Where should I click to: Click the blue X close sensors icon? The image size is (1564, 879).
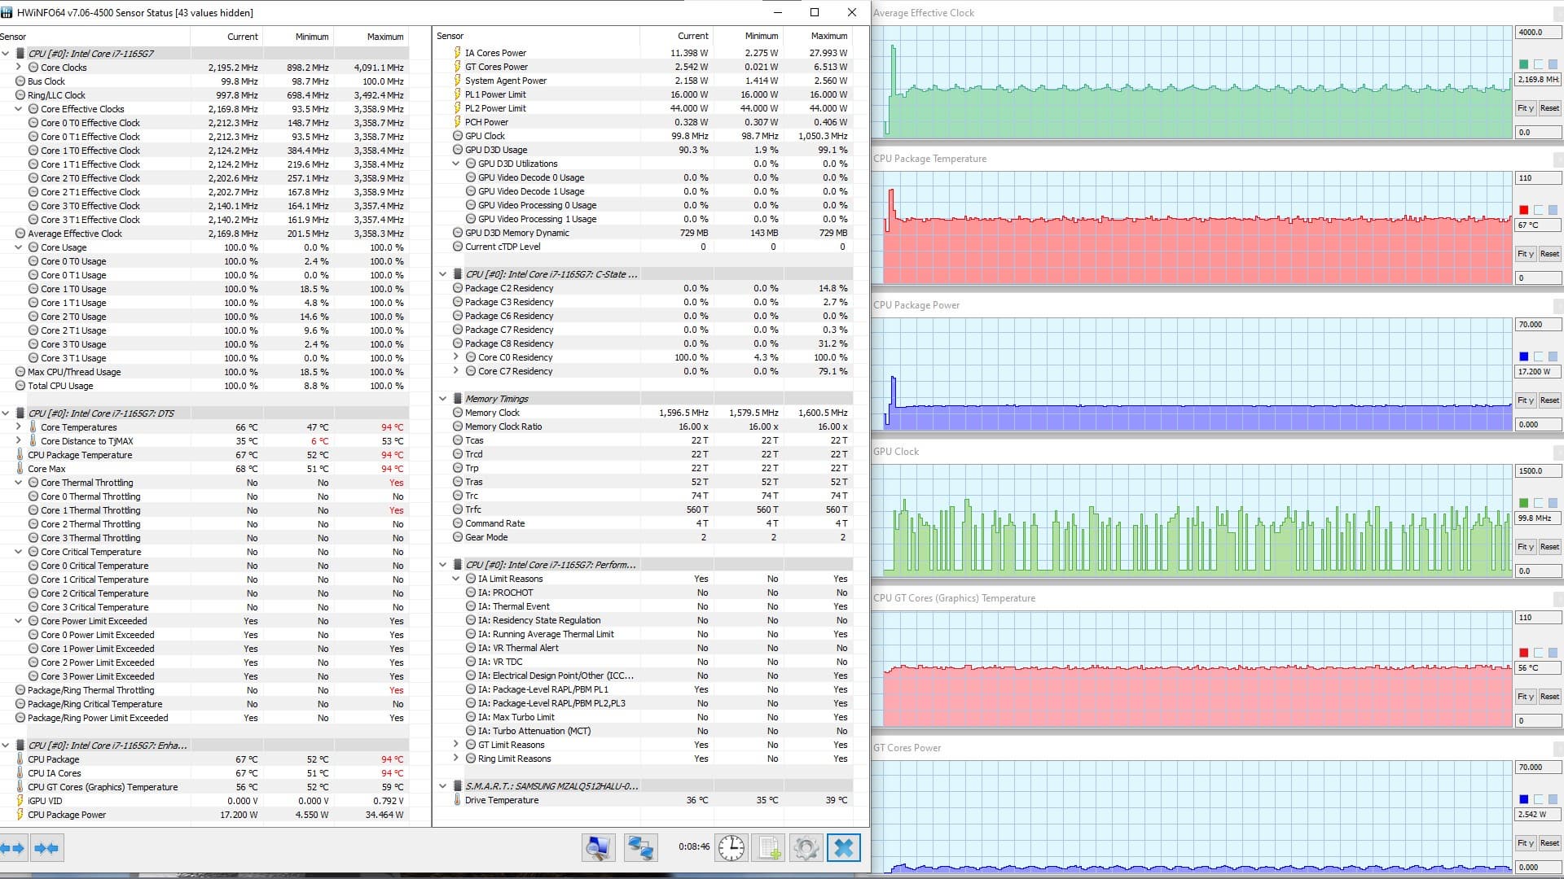pyautogui.click(x=843, y=848)
